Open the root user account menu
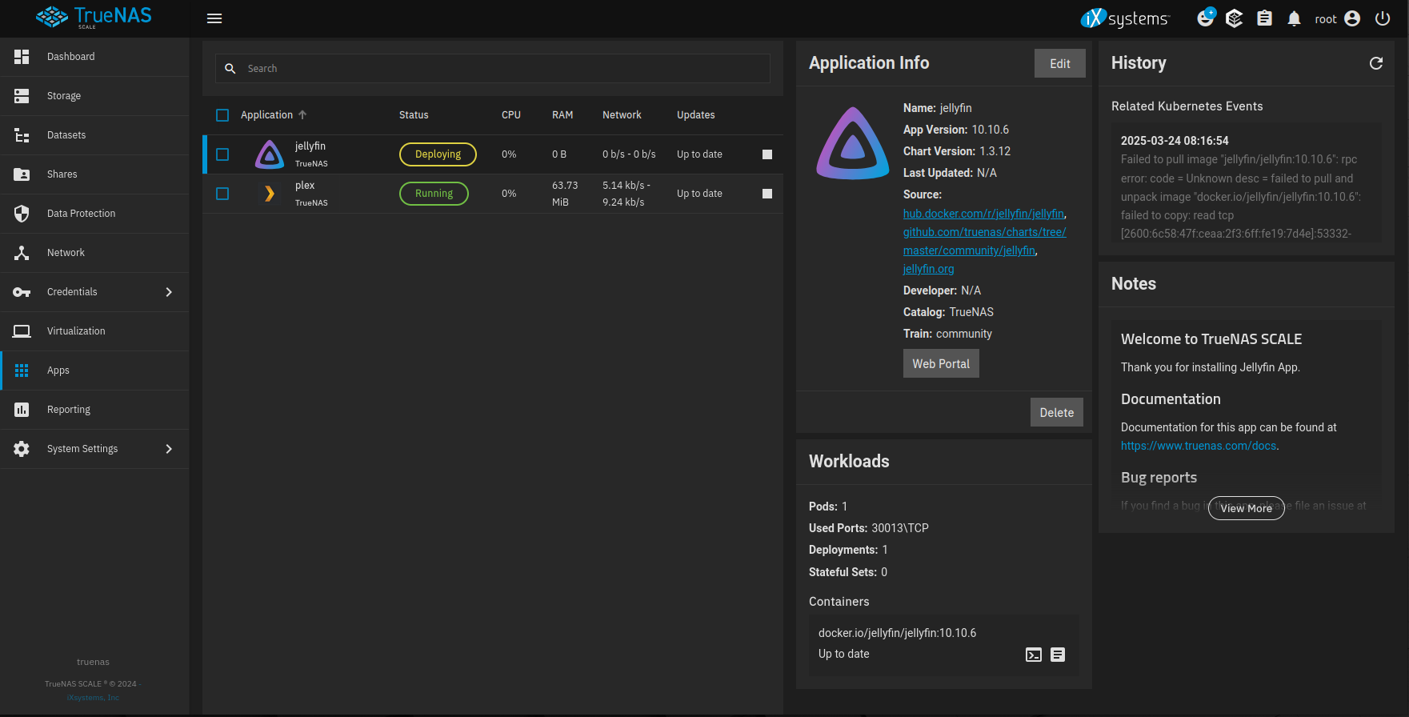 (1337, 18)
